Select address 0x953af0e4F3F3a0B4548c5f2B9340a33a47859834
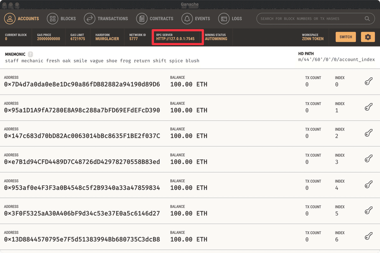 coord(82,187)
